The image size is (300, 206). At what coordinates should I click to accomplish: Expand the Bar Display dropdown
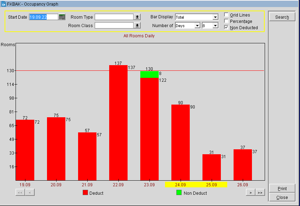click(215, 17)
